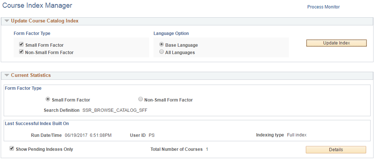This screenshot has height=160, width=375.
Task: Uncheck the Non-Small Form Factor checkbox
Action: tap(21, 52)
